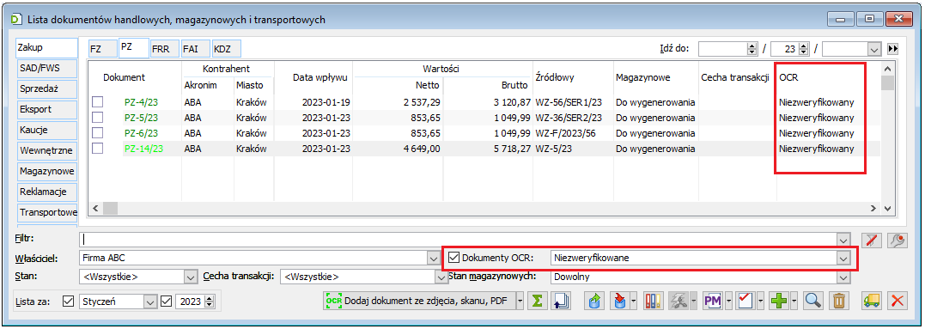Expand the PM icon dropdown arrow

pyautogui.click(x=729, y=301)
